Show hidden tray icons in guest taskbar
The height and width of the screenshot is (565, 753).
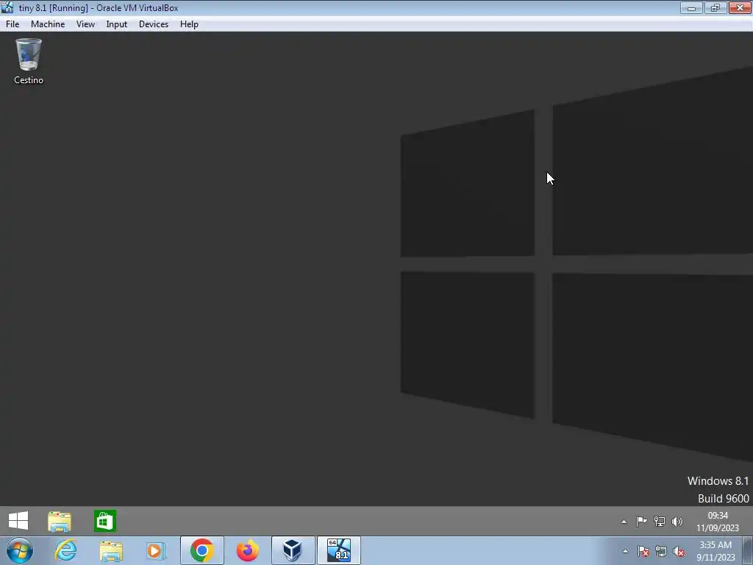click(624, 522)
